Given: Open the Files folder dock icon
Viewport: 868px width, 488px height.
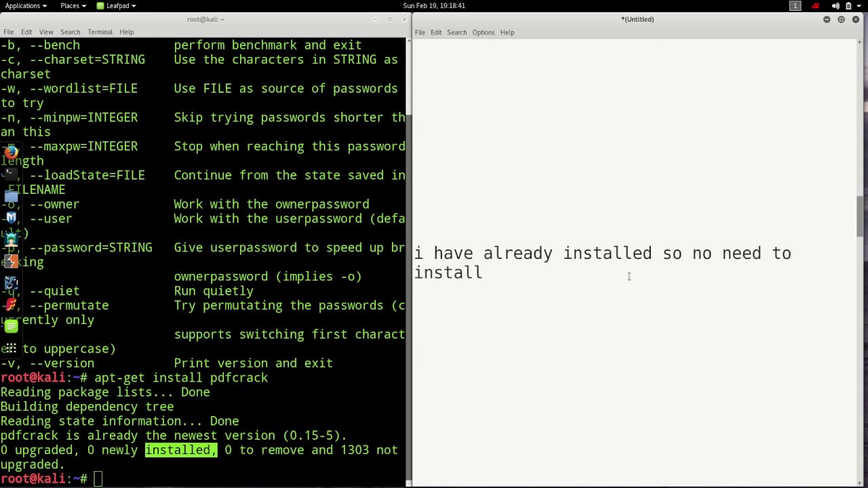Looking at the screenshot, I should pos(11,196).
